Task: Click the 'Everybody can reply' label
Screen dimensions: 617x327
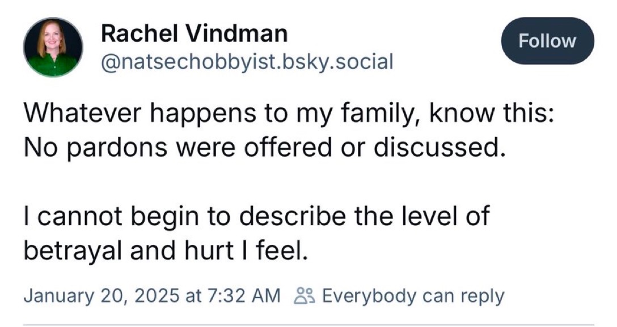Action: point(412,295)
